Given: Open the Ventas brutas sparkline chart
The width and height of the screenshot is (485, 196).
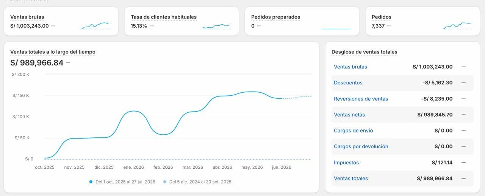Looking at the screenshot, I should pyautogui.click(x=97, y=26).
